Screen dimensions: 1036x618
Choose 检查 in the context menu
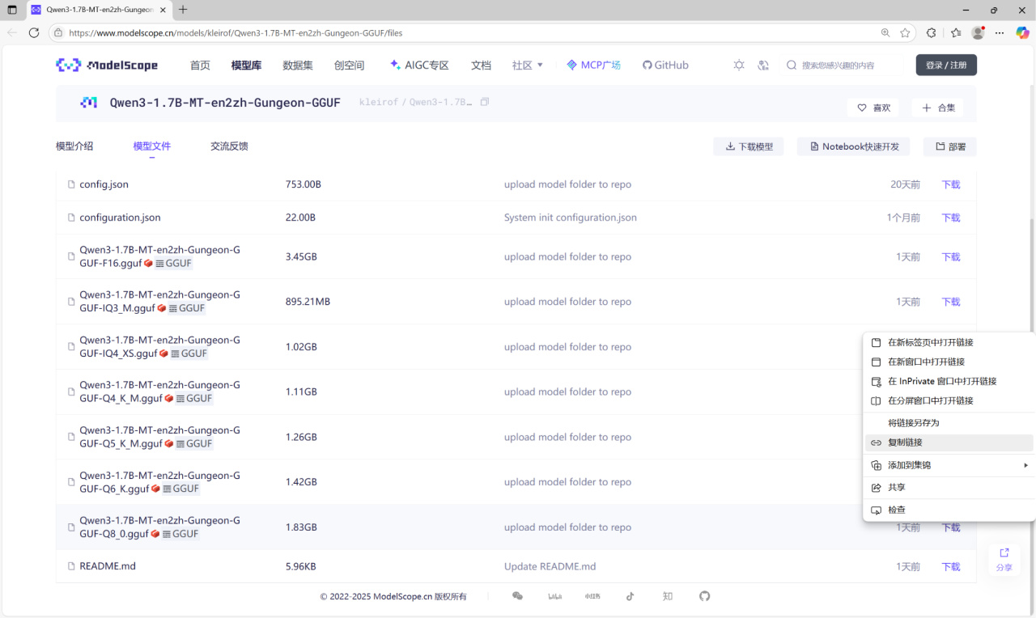[x=949, y=510]
